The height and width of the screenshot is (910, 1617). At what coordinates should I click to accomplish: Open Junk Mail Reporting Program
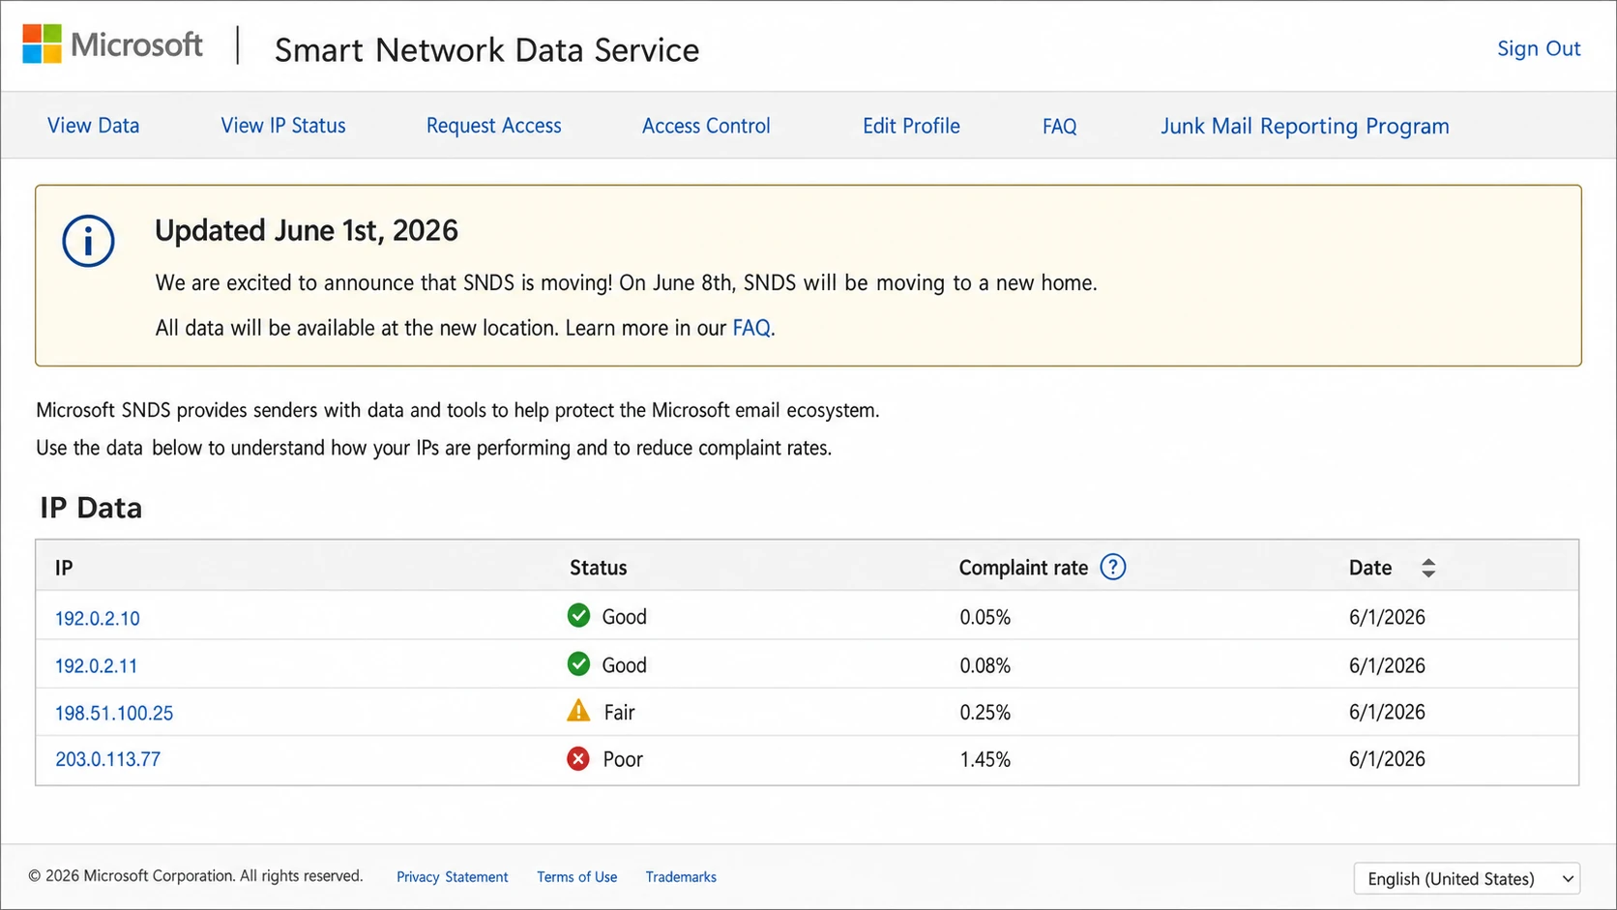click(x=1305, y=126)
